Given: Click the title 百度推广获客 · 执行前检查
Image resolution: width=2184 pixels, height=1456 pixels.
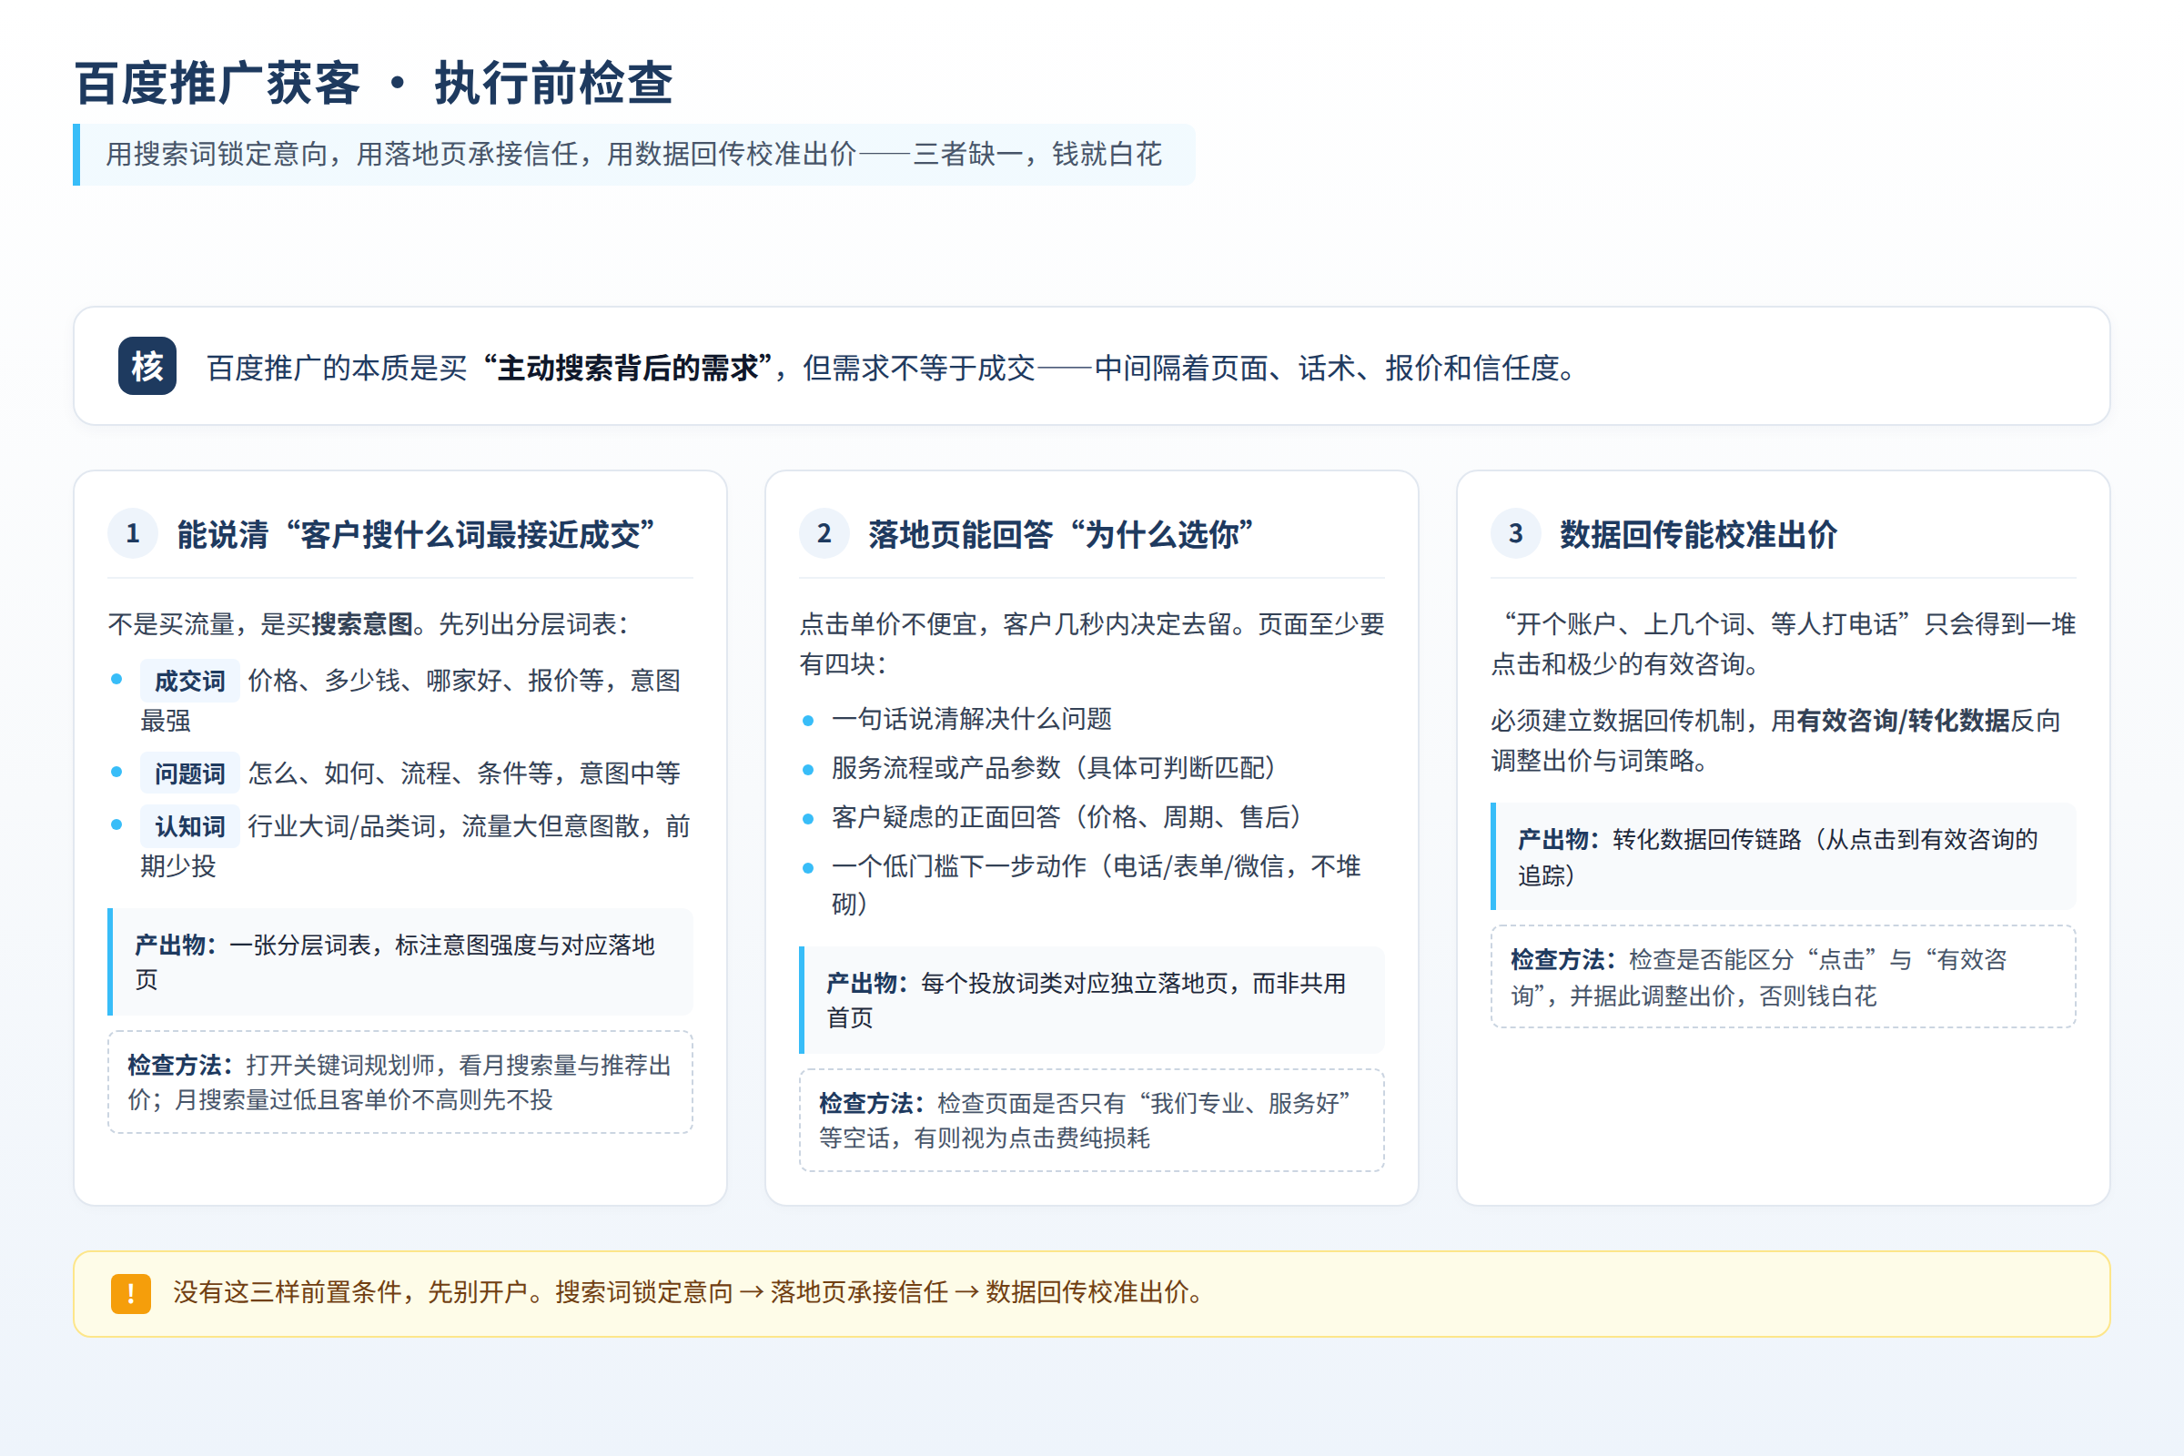Looking at the screenshot, I should 374,84.
